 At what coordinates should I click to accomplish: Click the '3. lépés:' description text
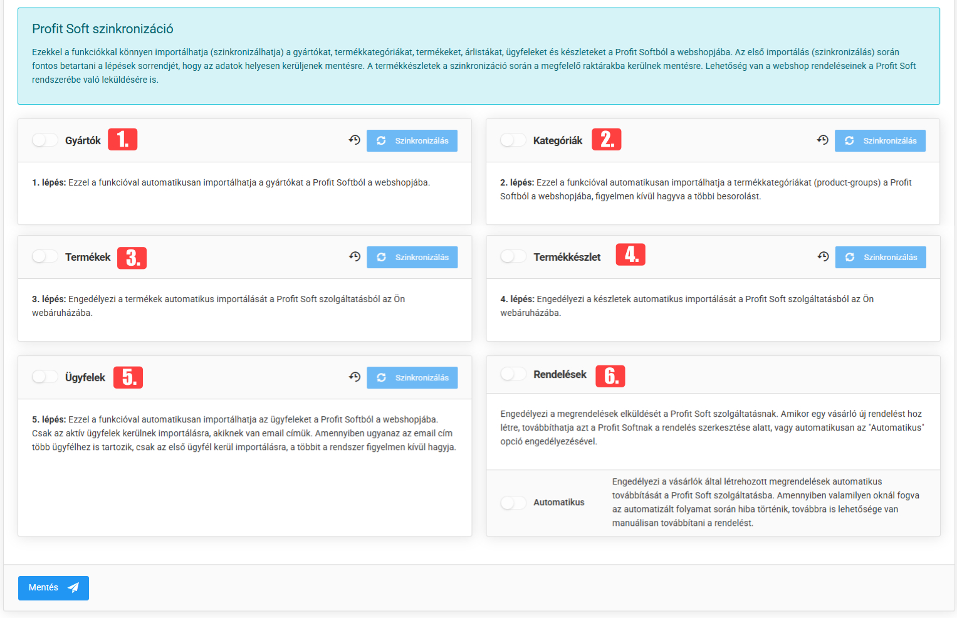pyautogui.click(x=219, y=306)
